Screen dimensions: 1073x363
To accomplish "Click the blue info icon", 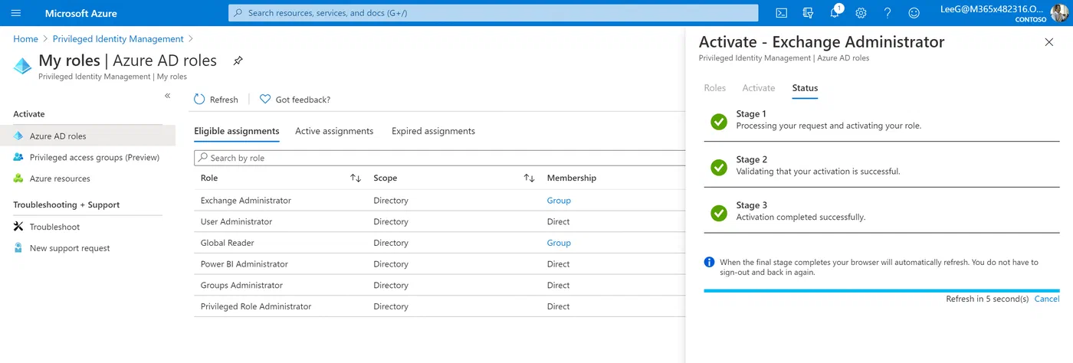I will coord(710,262).
